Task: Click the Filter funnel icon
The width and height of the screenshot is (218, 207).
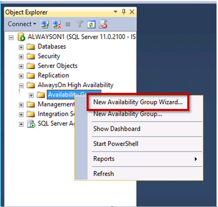Action: tap(79, 24)
